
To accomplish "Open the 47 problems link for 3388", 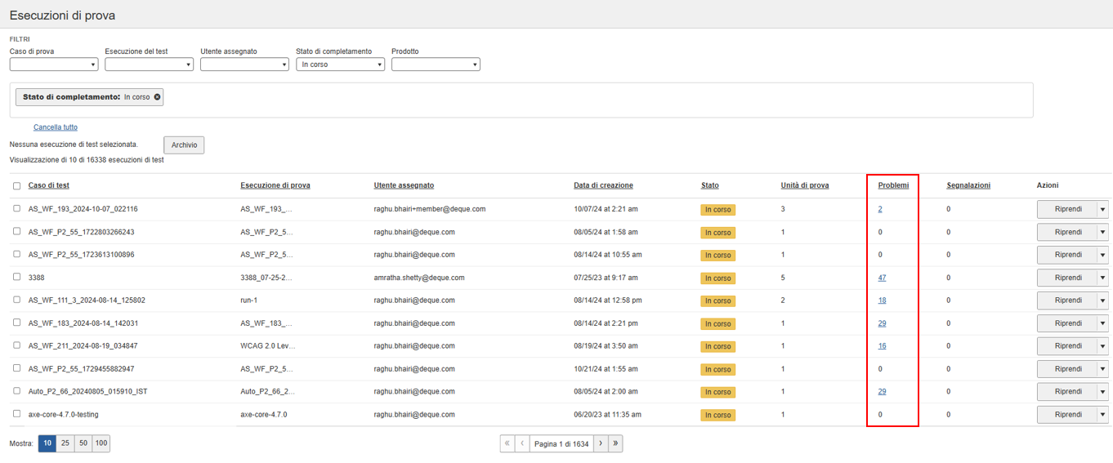I will [x=882, y=278].
